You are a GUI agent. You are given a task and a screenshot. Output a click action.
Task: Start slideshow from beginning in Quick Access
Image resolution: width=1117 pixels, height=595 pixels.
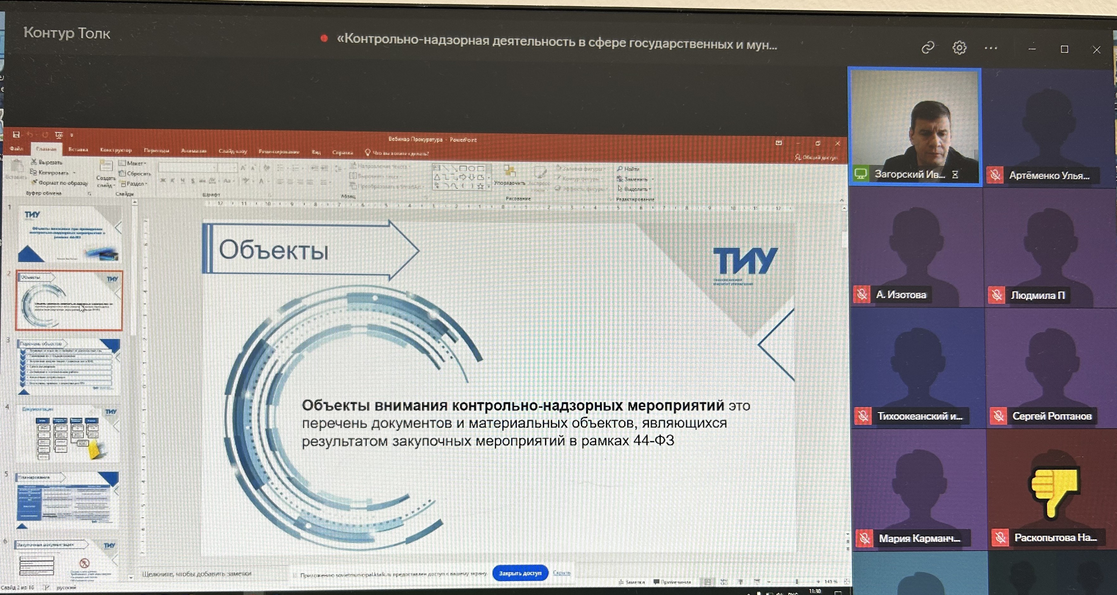[59, 135]
